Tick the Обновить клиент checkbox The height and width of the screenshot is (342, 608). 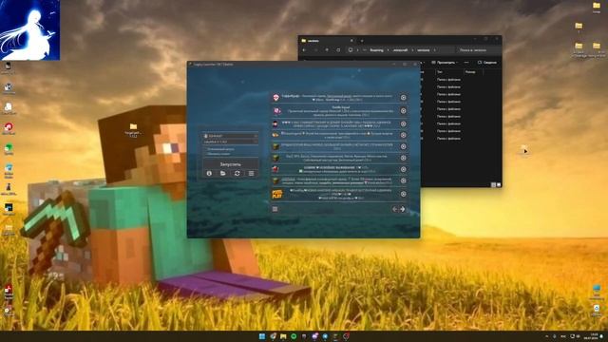coord(205,154)
